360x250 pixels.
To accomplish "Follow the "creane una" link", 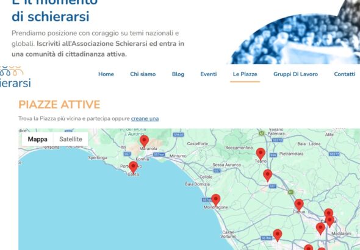I will point(145,119).
